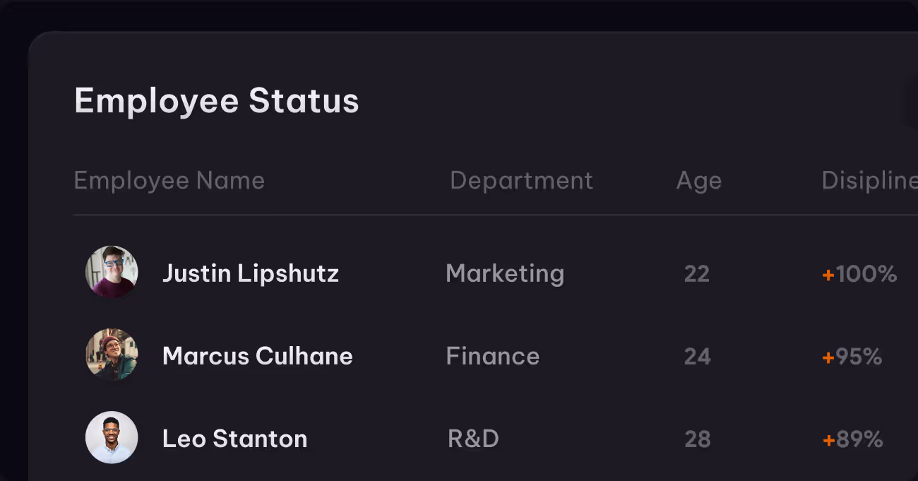Click age value 28 for Leo

[697, 439]
